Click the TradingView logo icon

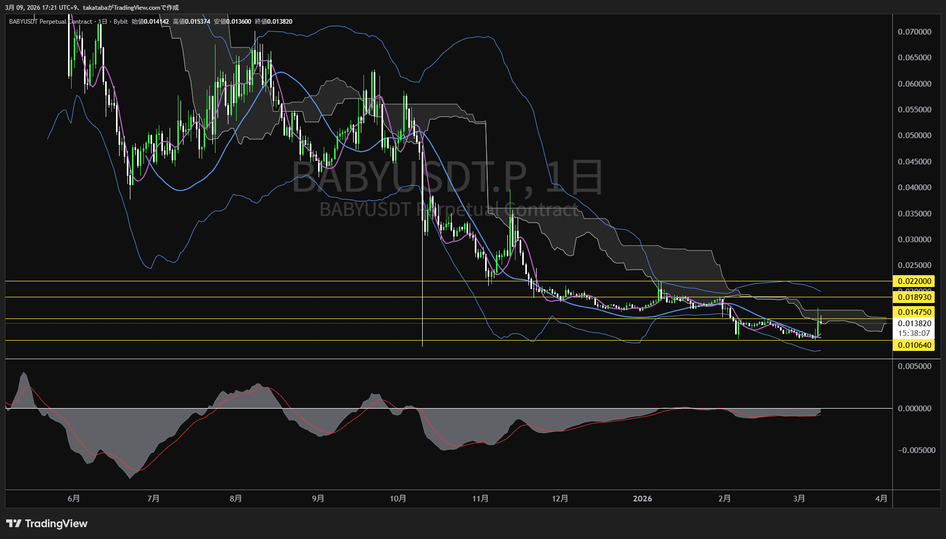[x=14, y=524]
